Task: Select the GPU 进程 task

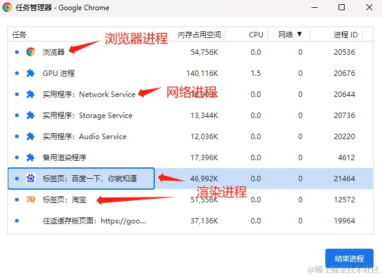Action: point(190,73)
